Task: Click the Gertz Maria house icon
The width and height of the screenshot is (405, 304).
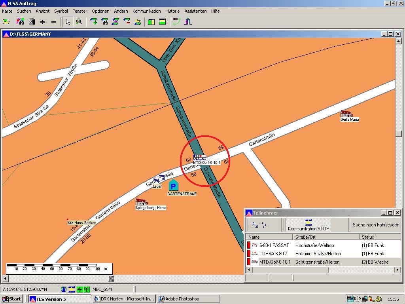Action: click(346, 114)
